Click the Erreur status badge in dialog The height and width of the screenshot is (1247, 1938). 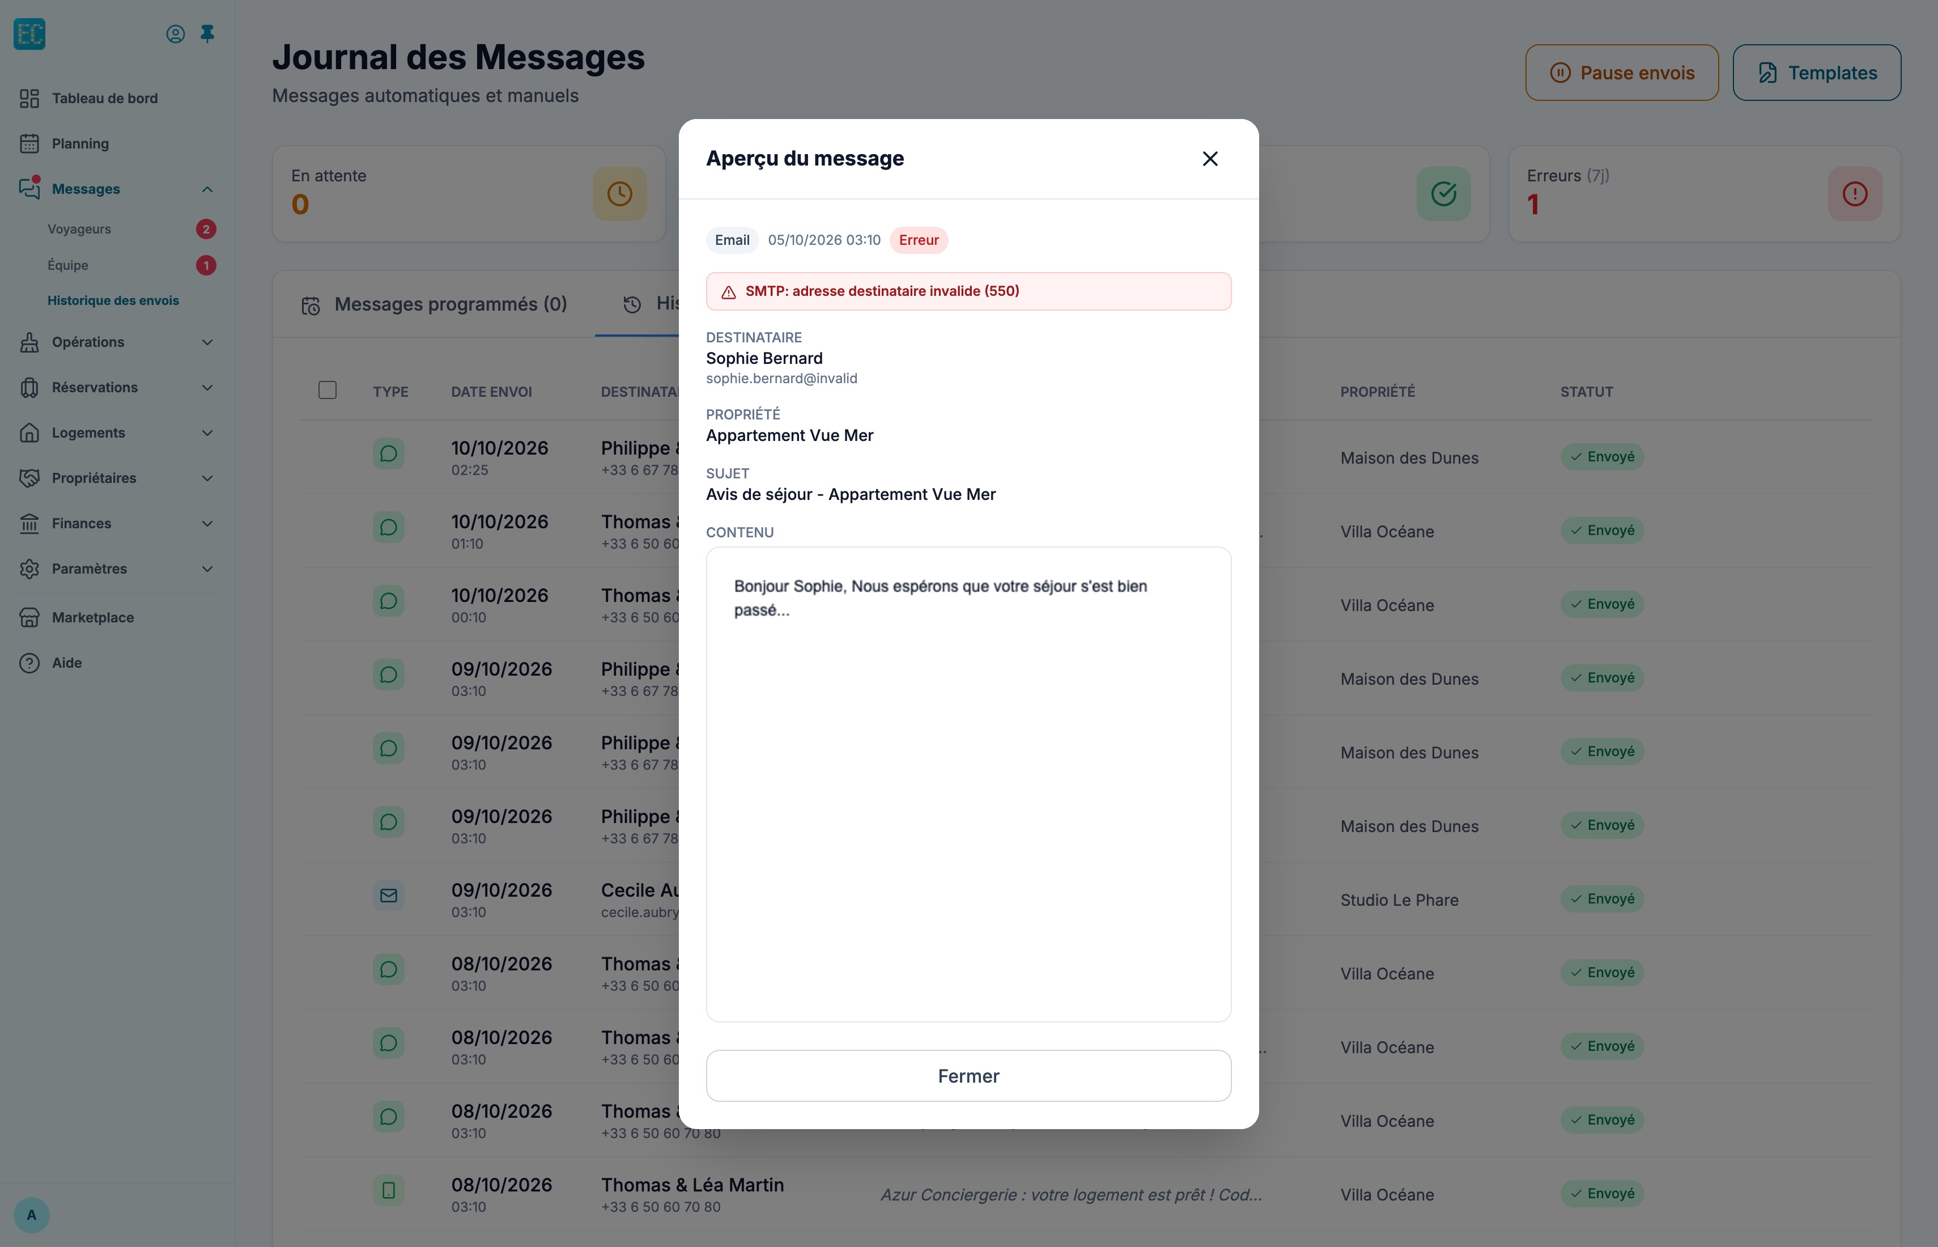tap(919, 240)
